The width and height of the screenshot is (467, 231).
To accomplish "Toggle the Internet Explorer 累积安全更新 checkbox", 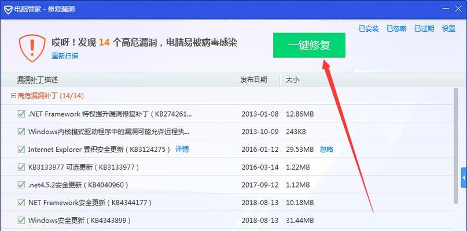I will [21, 149].
